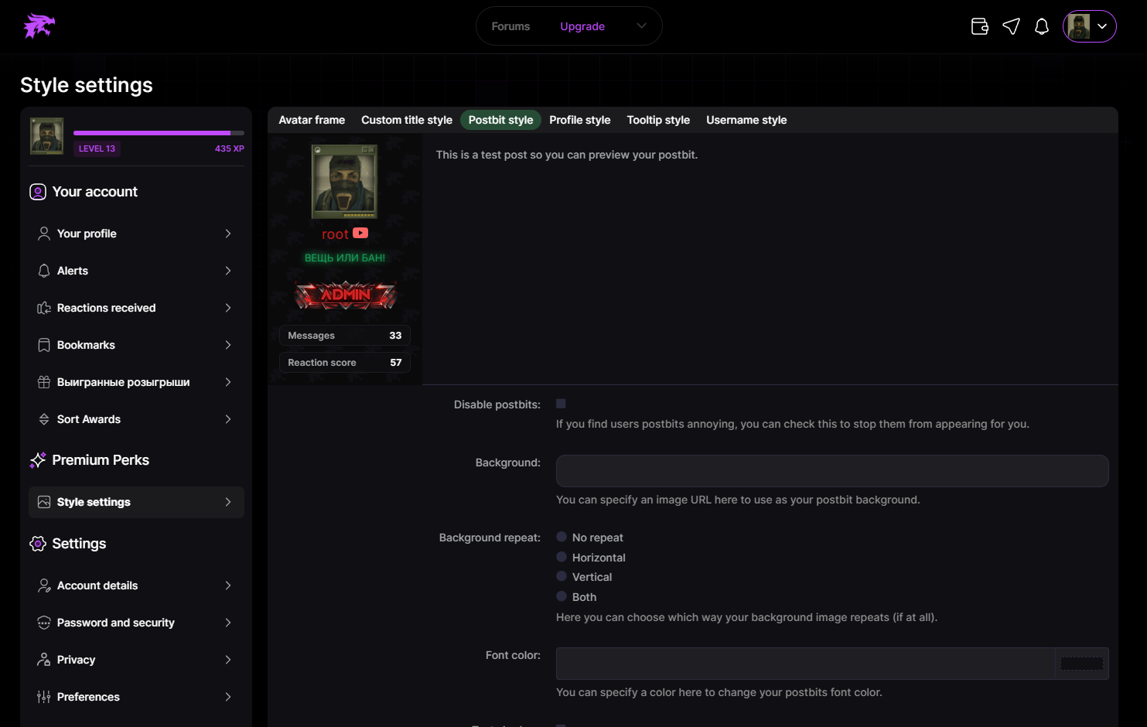Screen dimensions: 1147x727
Task: Expand the navigation dropdown arrow beside Upgrade
Action: coord(641,26)
